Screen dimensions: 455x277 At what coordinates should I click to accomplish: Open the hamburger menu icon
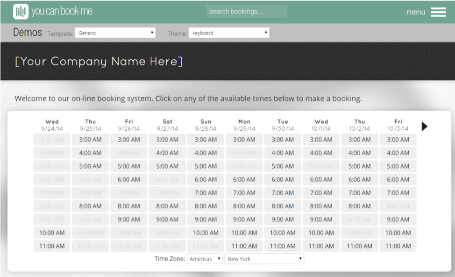point(438,12)
